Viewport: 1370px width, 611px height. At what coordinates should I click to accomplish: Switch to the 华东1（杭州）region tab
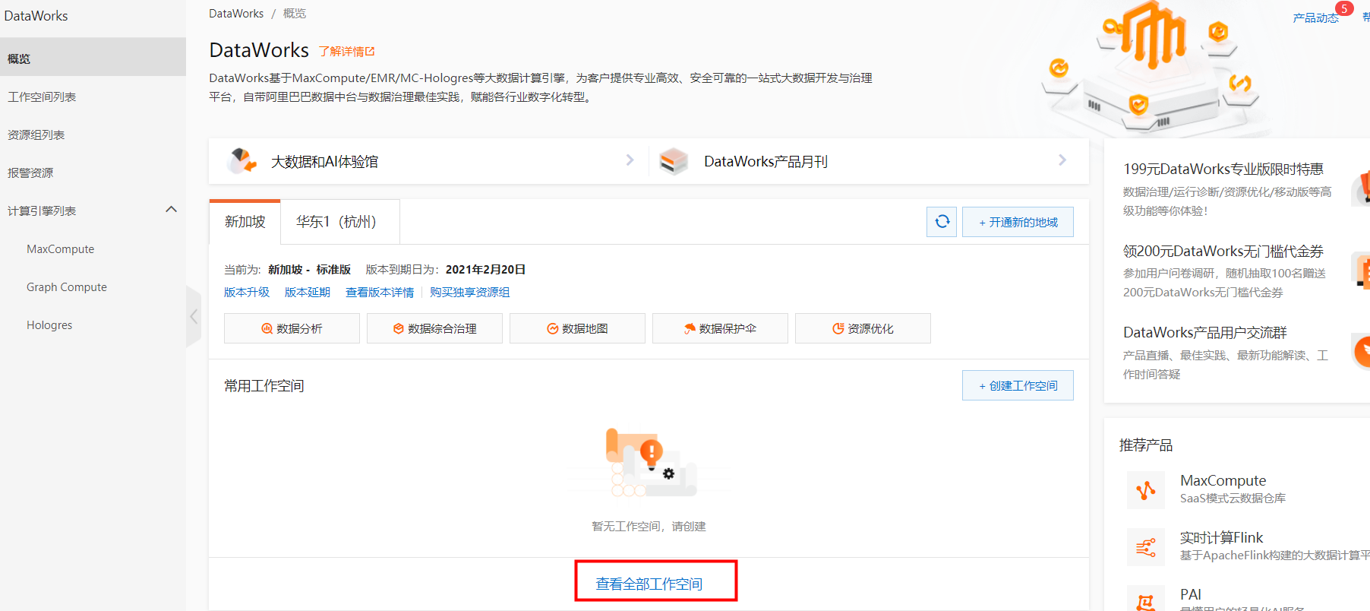coord(339,222)
